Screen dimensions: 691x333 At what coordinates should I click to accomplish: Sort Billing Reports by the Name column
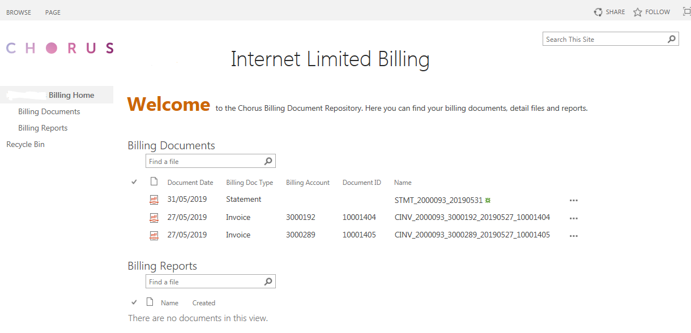pos(169,303)
